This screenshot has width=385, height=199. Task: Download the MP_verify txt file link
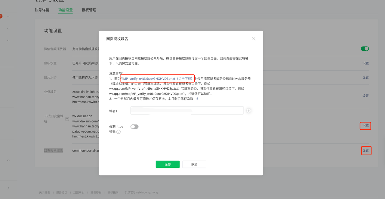(158, 79)
